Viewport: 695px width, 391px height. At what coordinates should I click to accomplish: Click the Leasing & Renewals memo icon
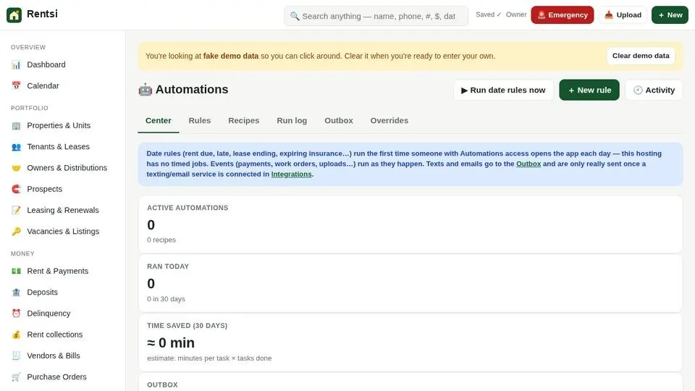(17, 210)
